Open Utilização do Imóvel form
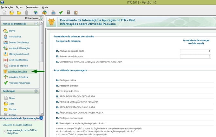Screen dimensions: 216x137 pyautogui.click(x=19, y=54)
